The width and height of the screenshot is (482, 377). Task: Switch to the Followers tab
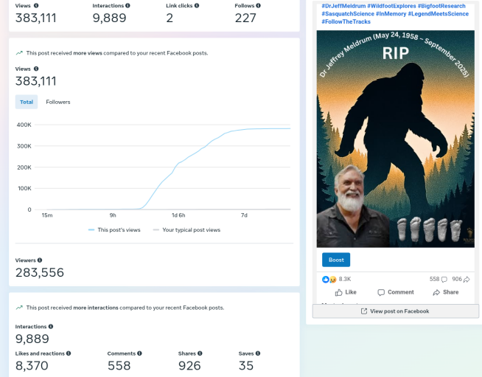[x=58, y=102]
